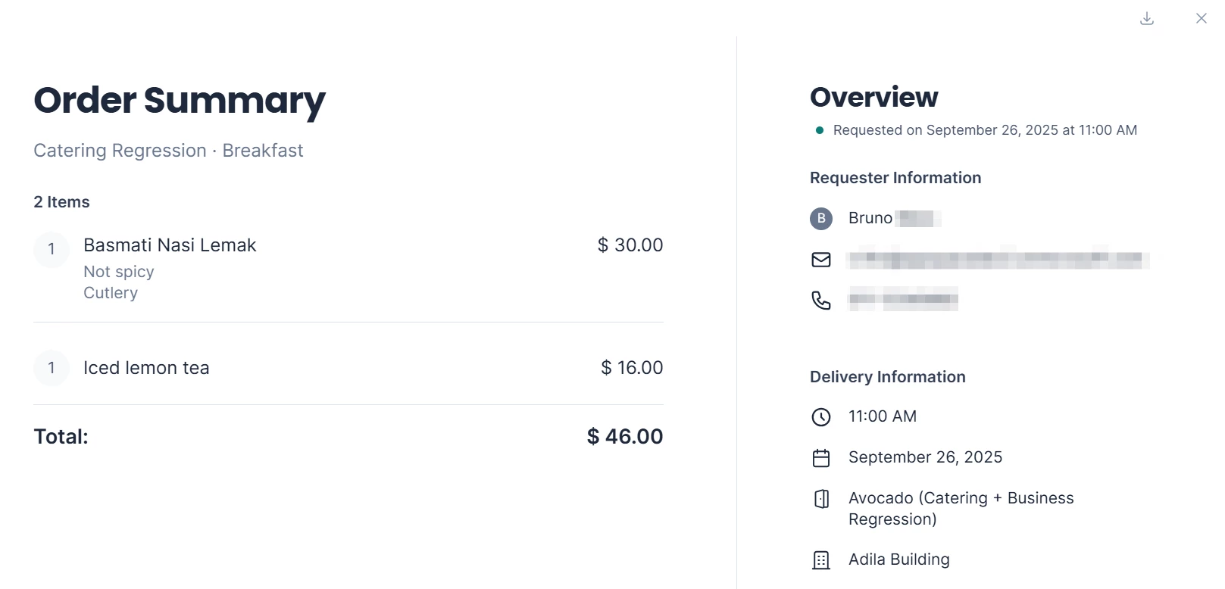
Task: Click the Adila Building icon
Action: click(821, 560)
